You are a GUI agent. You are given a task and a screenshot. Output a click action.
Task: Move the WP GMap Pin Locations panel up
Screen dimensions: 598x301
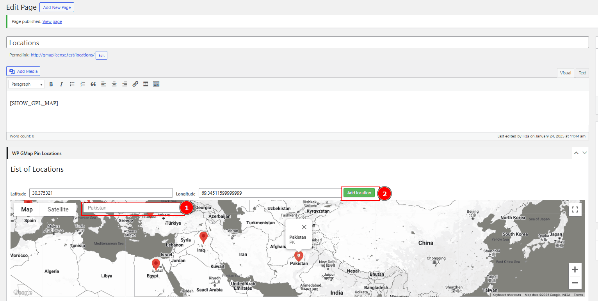point(576,153)
